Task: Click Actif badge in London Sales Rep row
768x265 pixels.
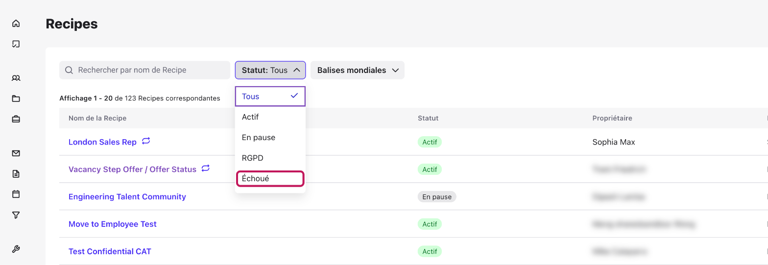Action: pos(430,142)
